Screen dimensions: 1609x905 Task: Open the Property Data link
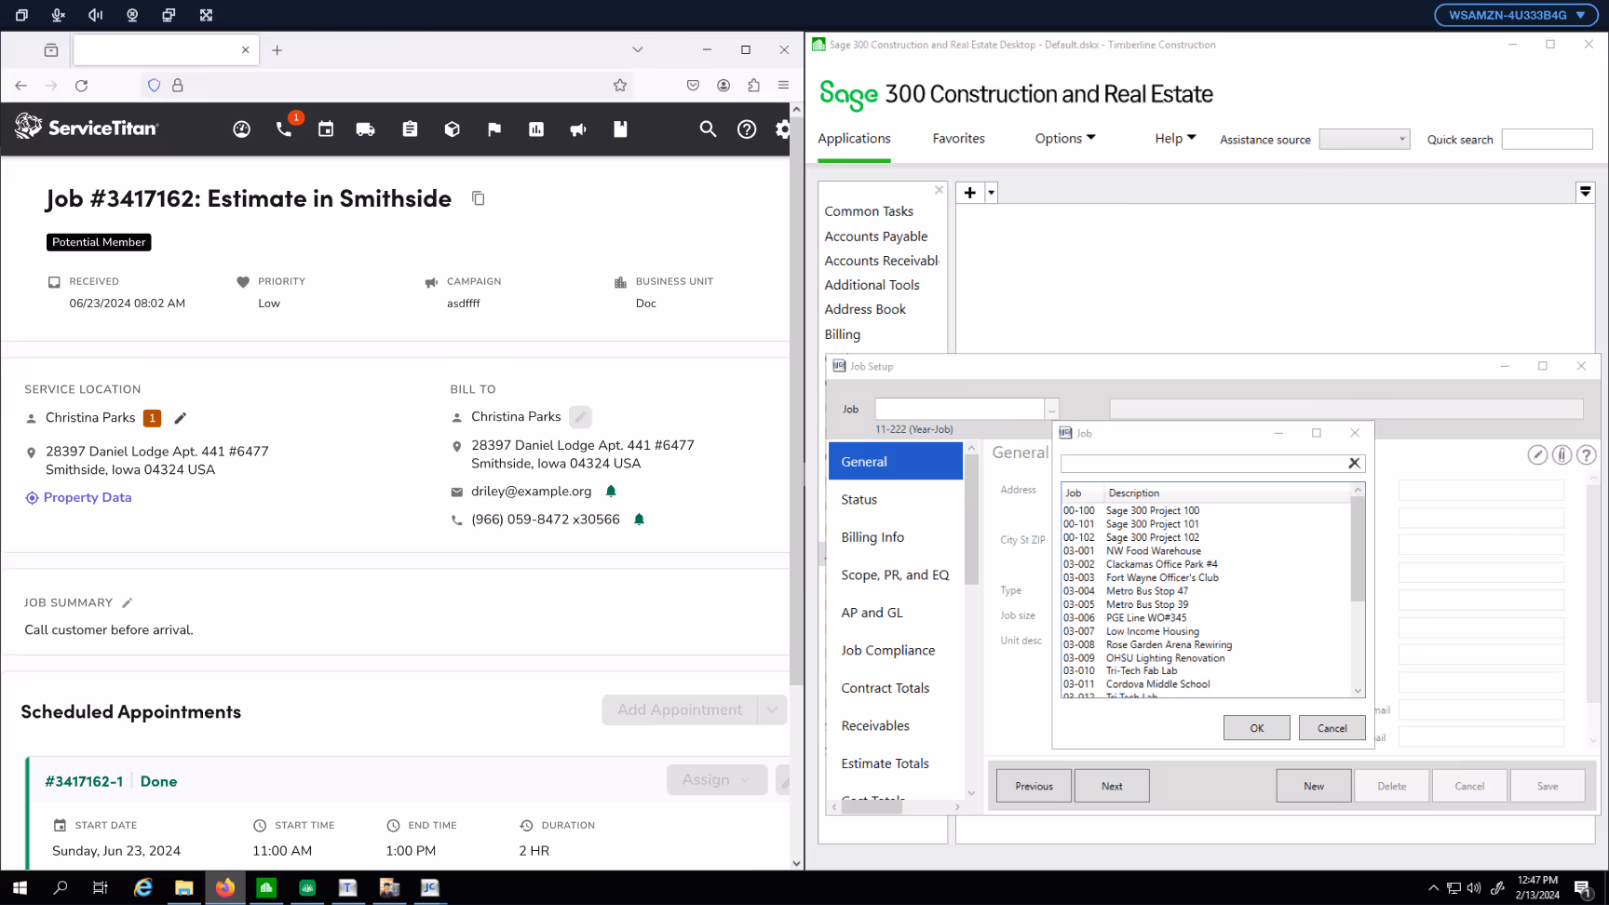click(x=87, y=497)
